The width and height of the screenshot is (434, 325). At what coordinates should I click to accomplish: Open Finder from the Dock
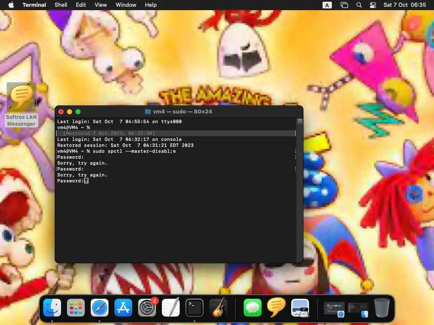(x=52, y=308)
